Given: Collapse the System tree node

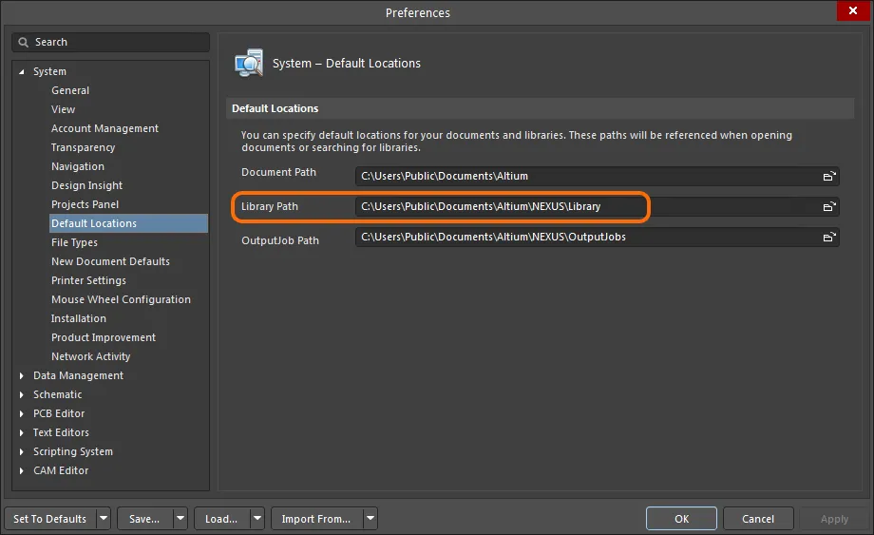Looking at the screenshot, I should [x=21, y=71].
